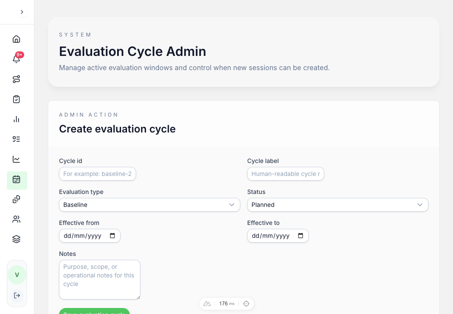Select the highlighted calendar icon in sidebar
This screenshot has width=453, height=314.
coord(17,180)
